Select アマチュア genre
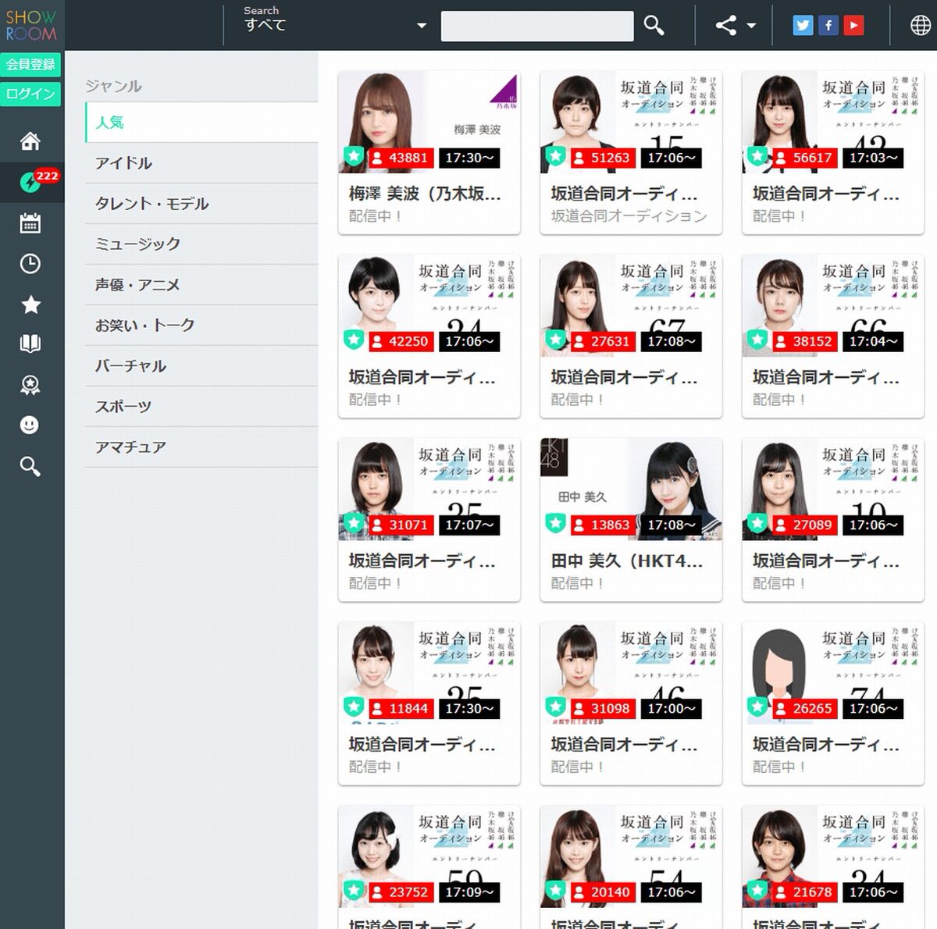 [201, 447]
